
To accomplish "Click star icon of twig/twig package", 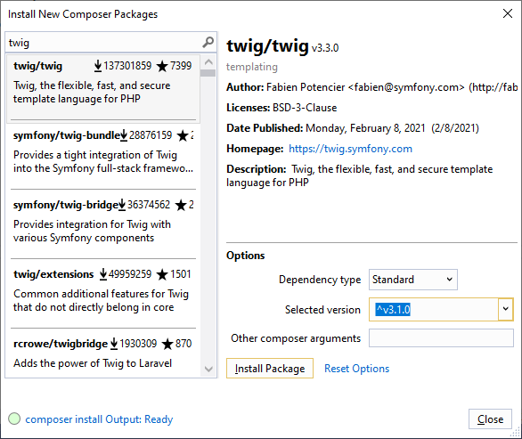I will click(x=162, y=66).
